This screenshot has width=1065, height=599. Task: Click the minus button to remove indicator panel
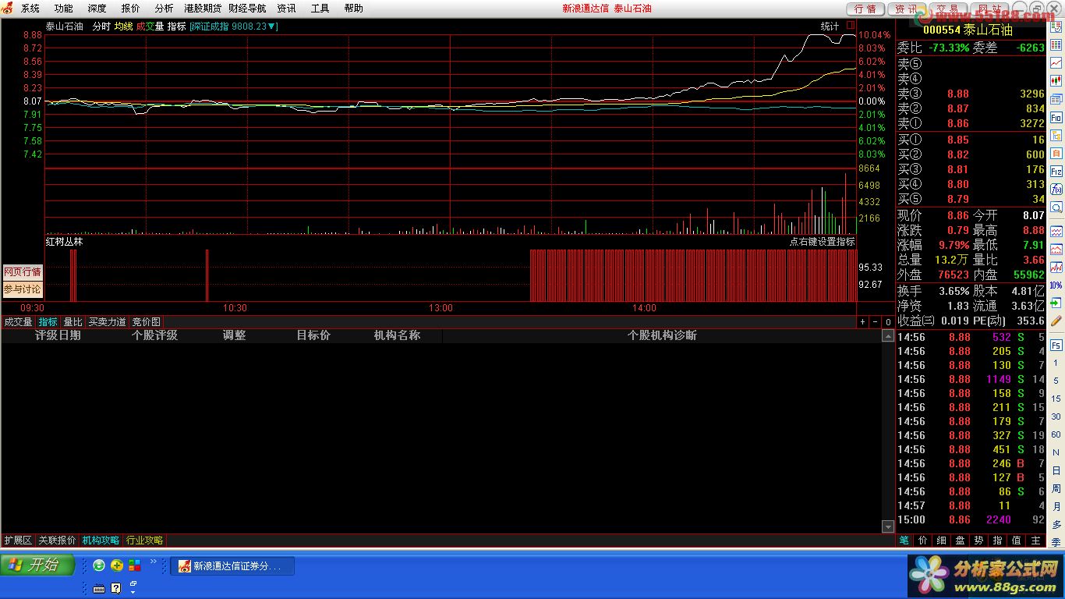(876, 321)
